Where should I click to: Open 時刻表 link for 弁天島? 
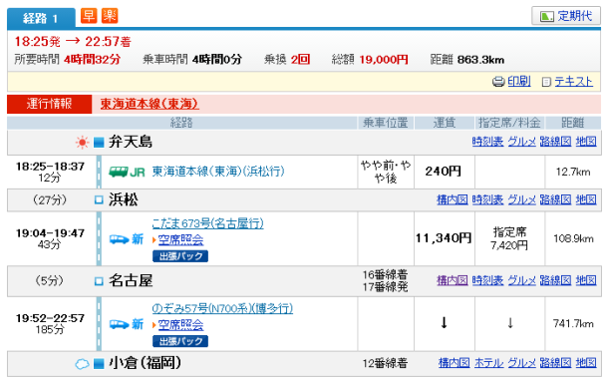click(487, 142)
